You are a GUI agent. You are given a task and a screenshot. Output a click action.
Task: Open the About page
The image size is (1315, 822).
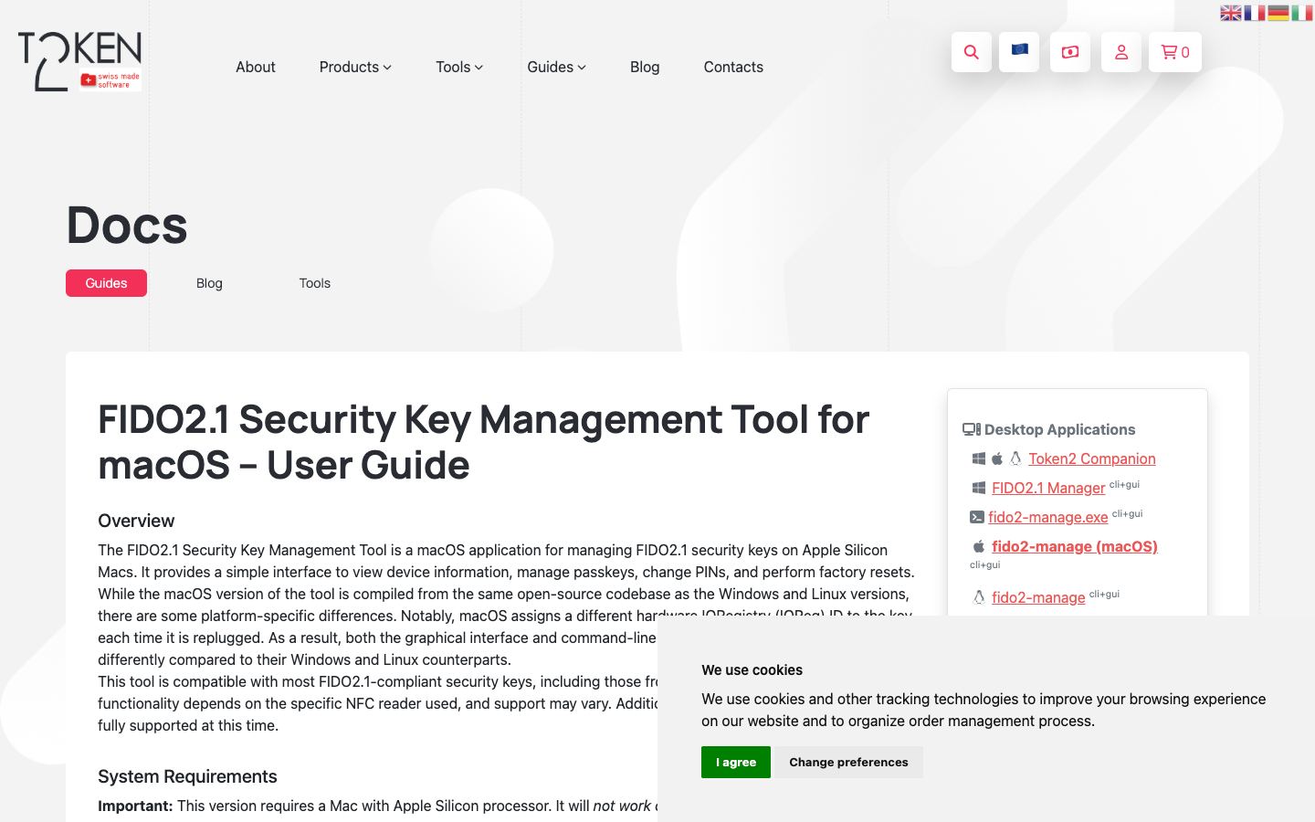[256, 67]
